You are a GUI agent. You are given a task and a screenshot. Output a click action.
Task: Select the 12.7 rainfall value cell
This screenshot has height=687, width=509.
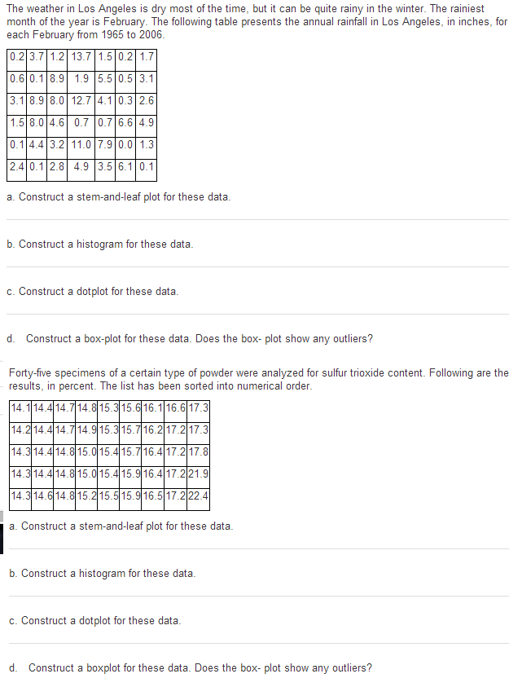81,100
